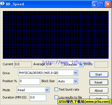Viewport: 112px width, 105px height.
Task: Open the Mode dropdown showing Read
Action: pyautogui.click(x=33, y=90)
